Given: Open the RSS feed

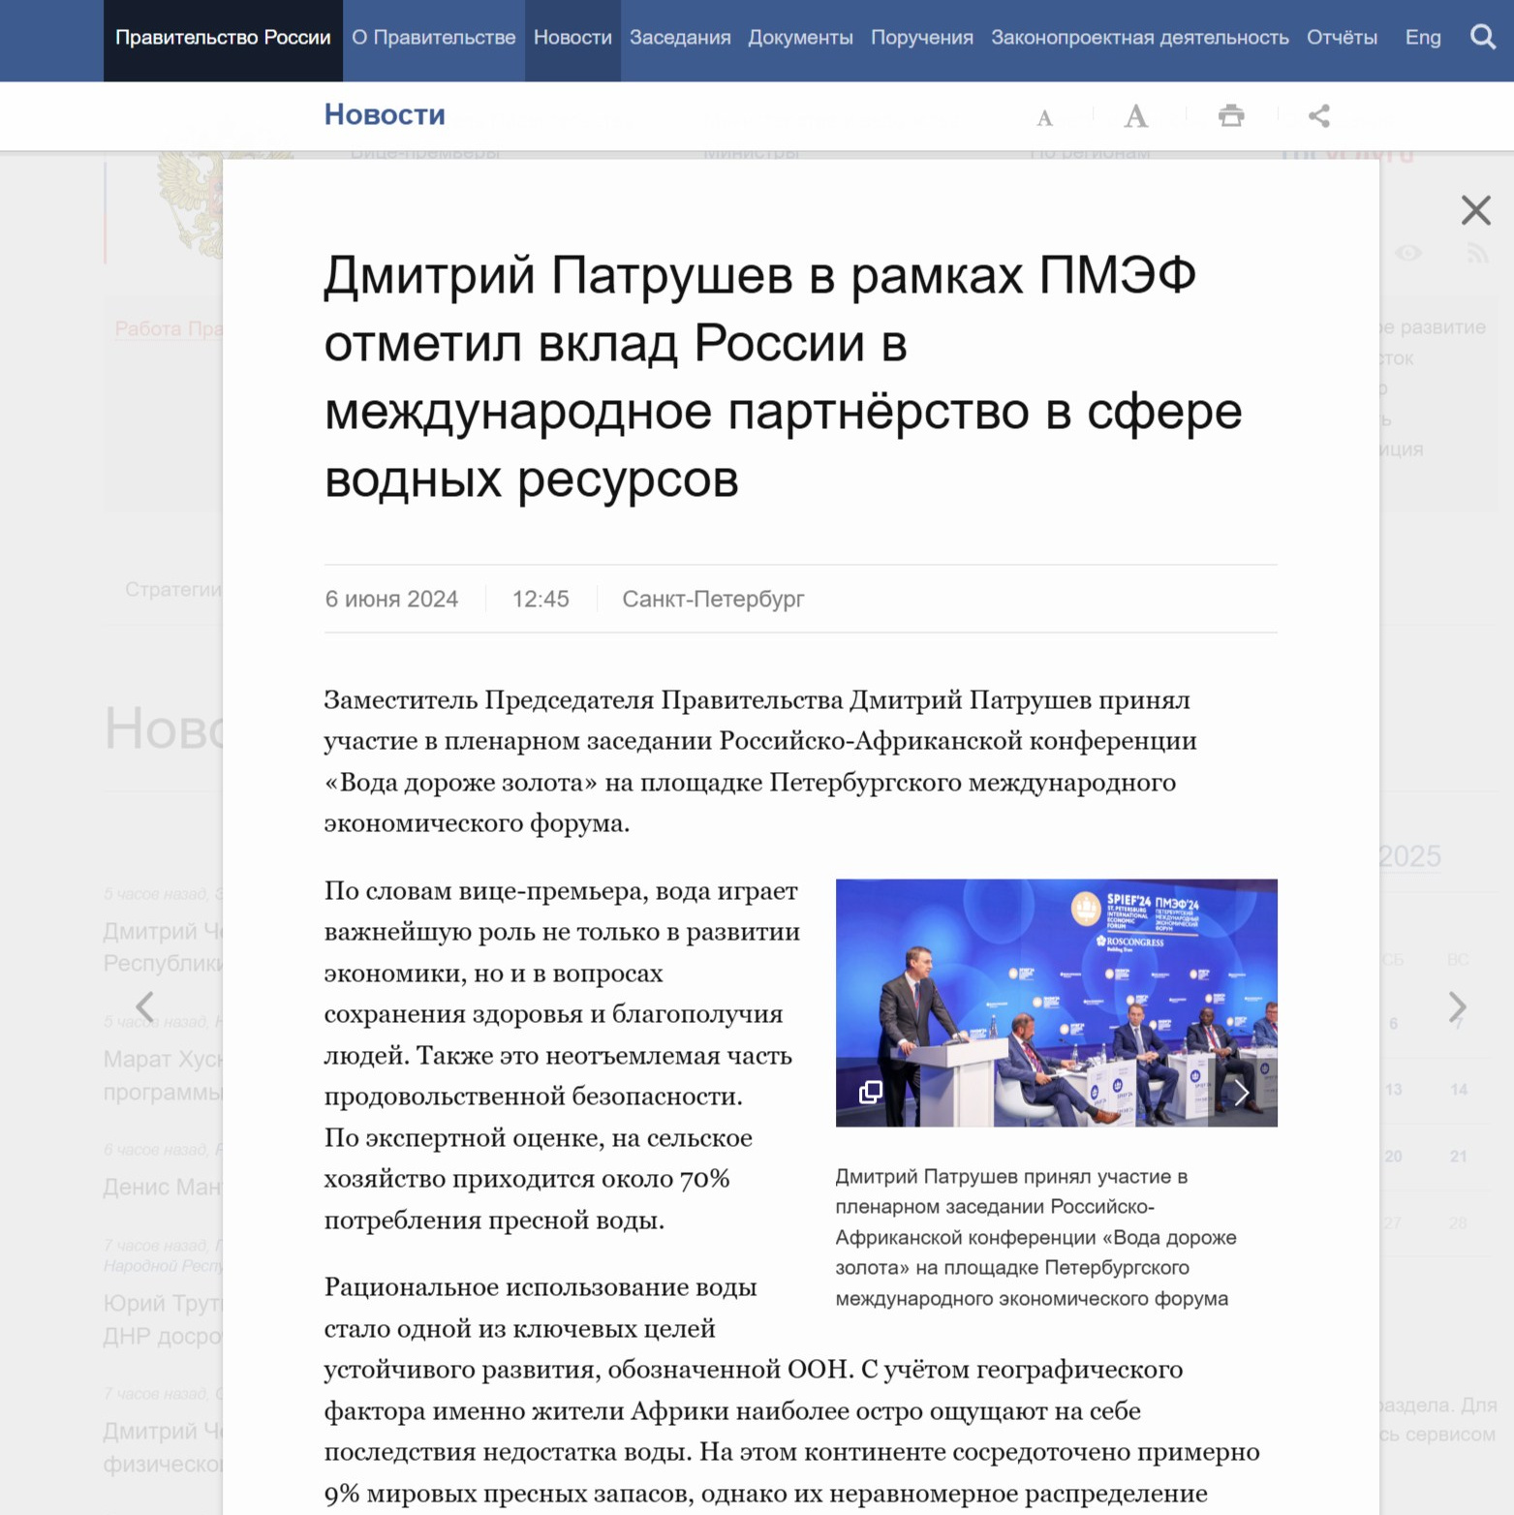Looking at the screenshot, I should pos(1479,254).
